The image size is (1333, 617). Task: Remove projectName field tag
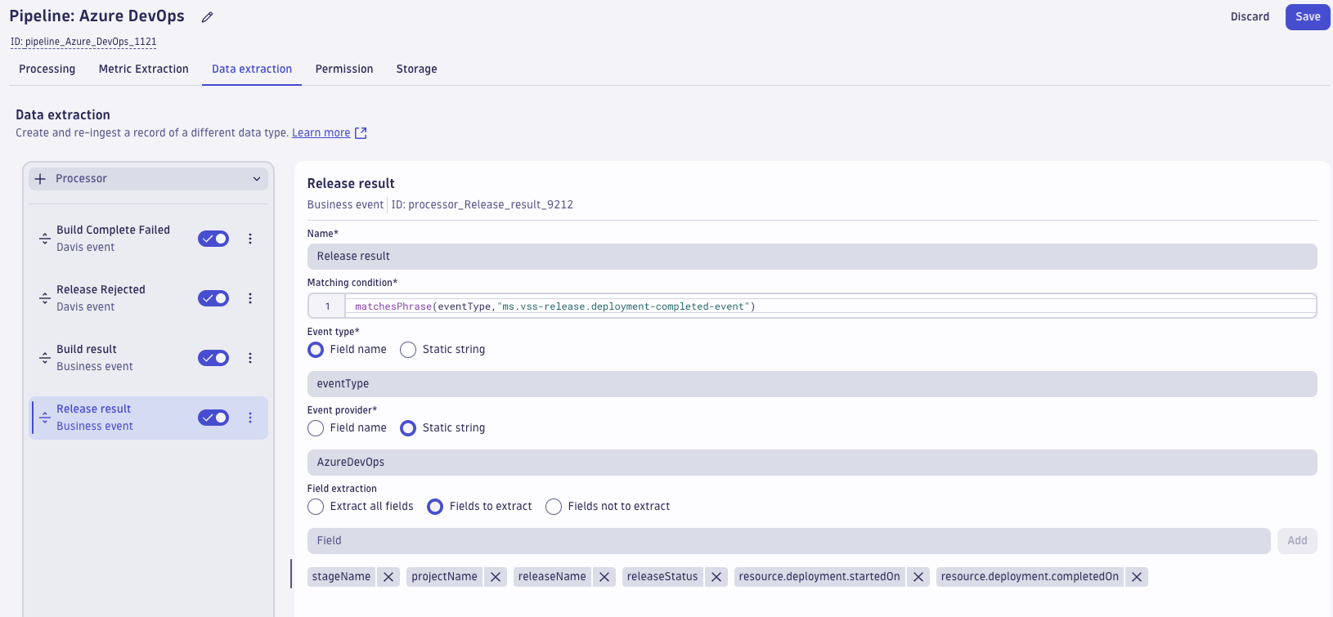[x=496, y=577]
